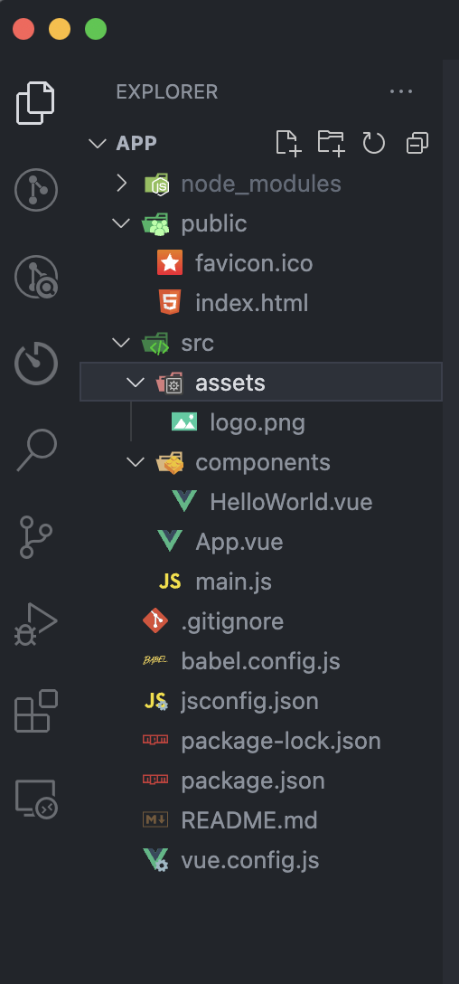Collapse the public folder chevron
This screenshot has width=459, height=984.
[x=121, y=223]
